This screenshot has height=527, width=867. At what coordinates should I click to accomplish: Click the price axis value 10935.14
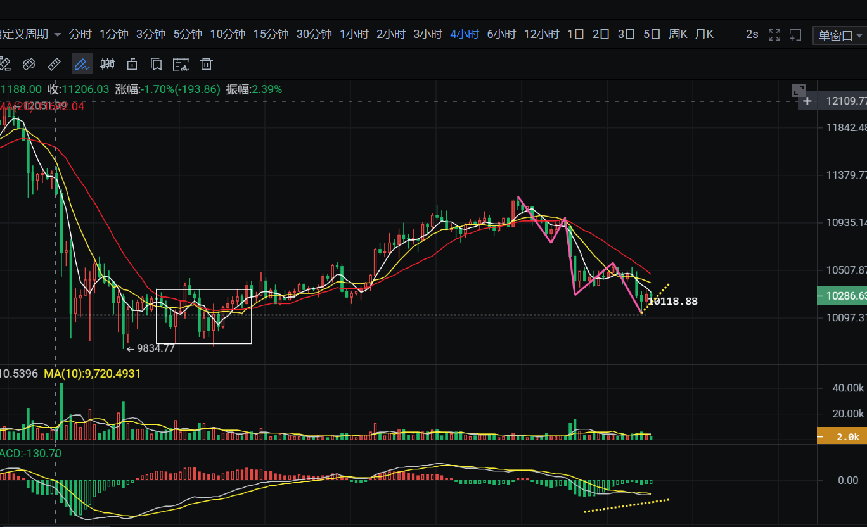[x=846, y=222]
